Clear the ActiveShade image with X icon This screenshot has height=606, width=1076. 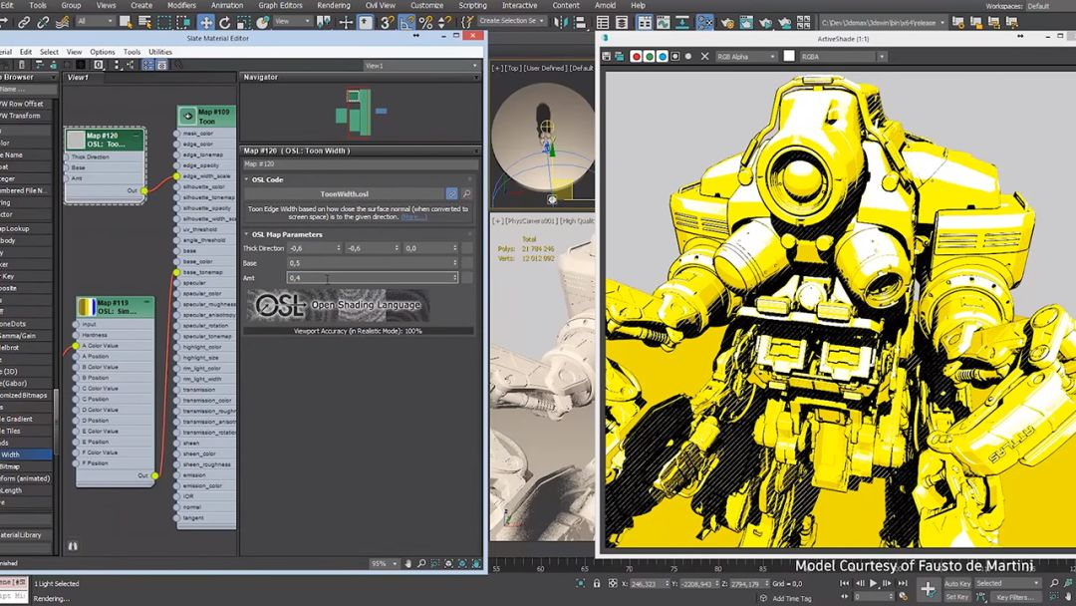pos(704,56)
